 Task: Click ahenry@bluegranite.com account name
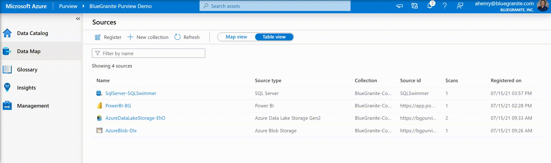click(504, 3)
